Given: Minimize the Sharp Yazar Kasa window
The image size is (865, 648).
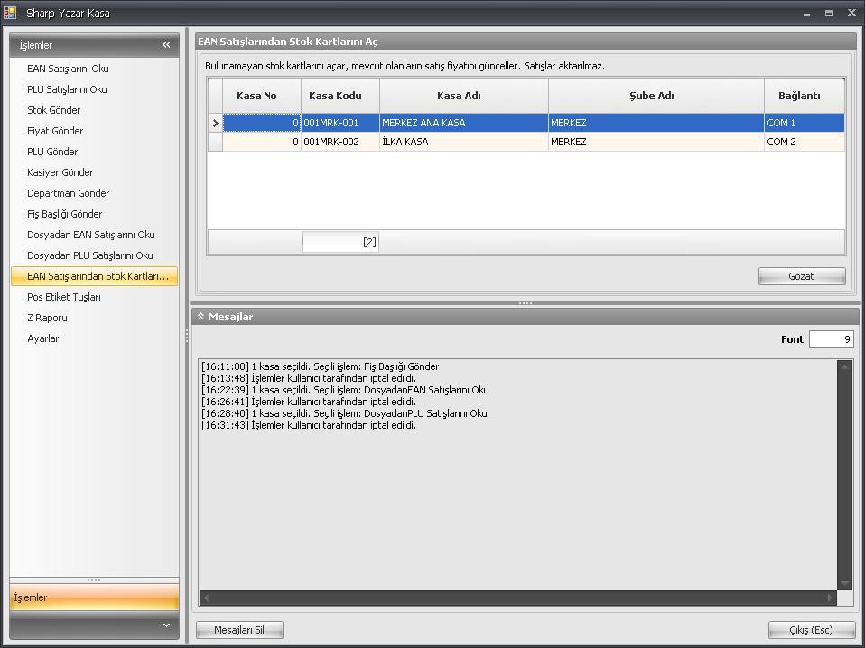Looking at the screenshot, I should click(x=806, y=14).
